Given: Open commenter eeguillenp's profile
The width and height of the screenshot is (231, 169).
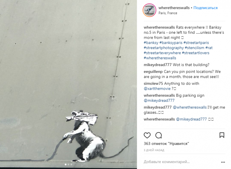Looking at the screenshot, I should (153, 72).
